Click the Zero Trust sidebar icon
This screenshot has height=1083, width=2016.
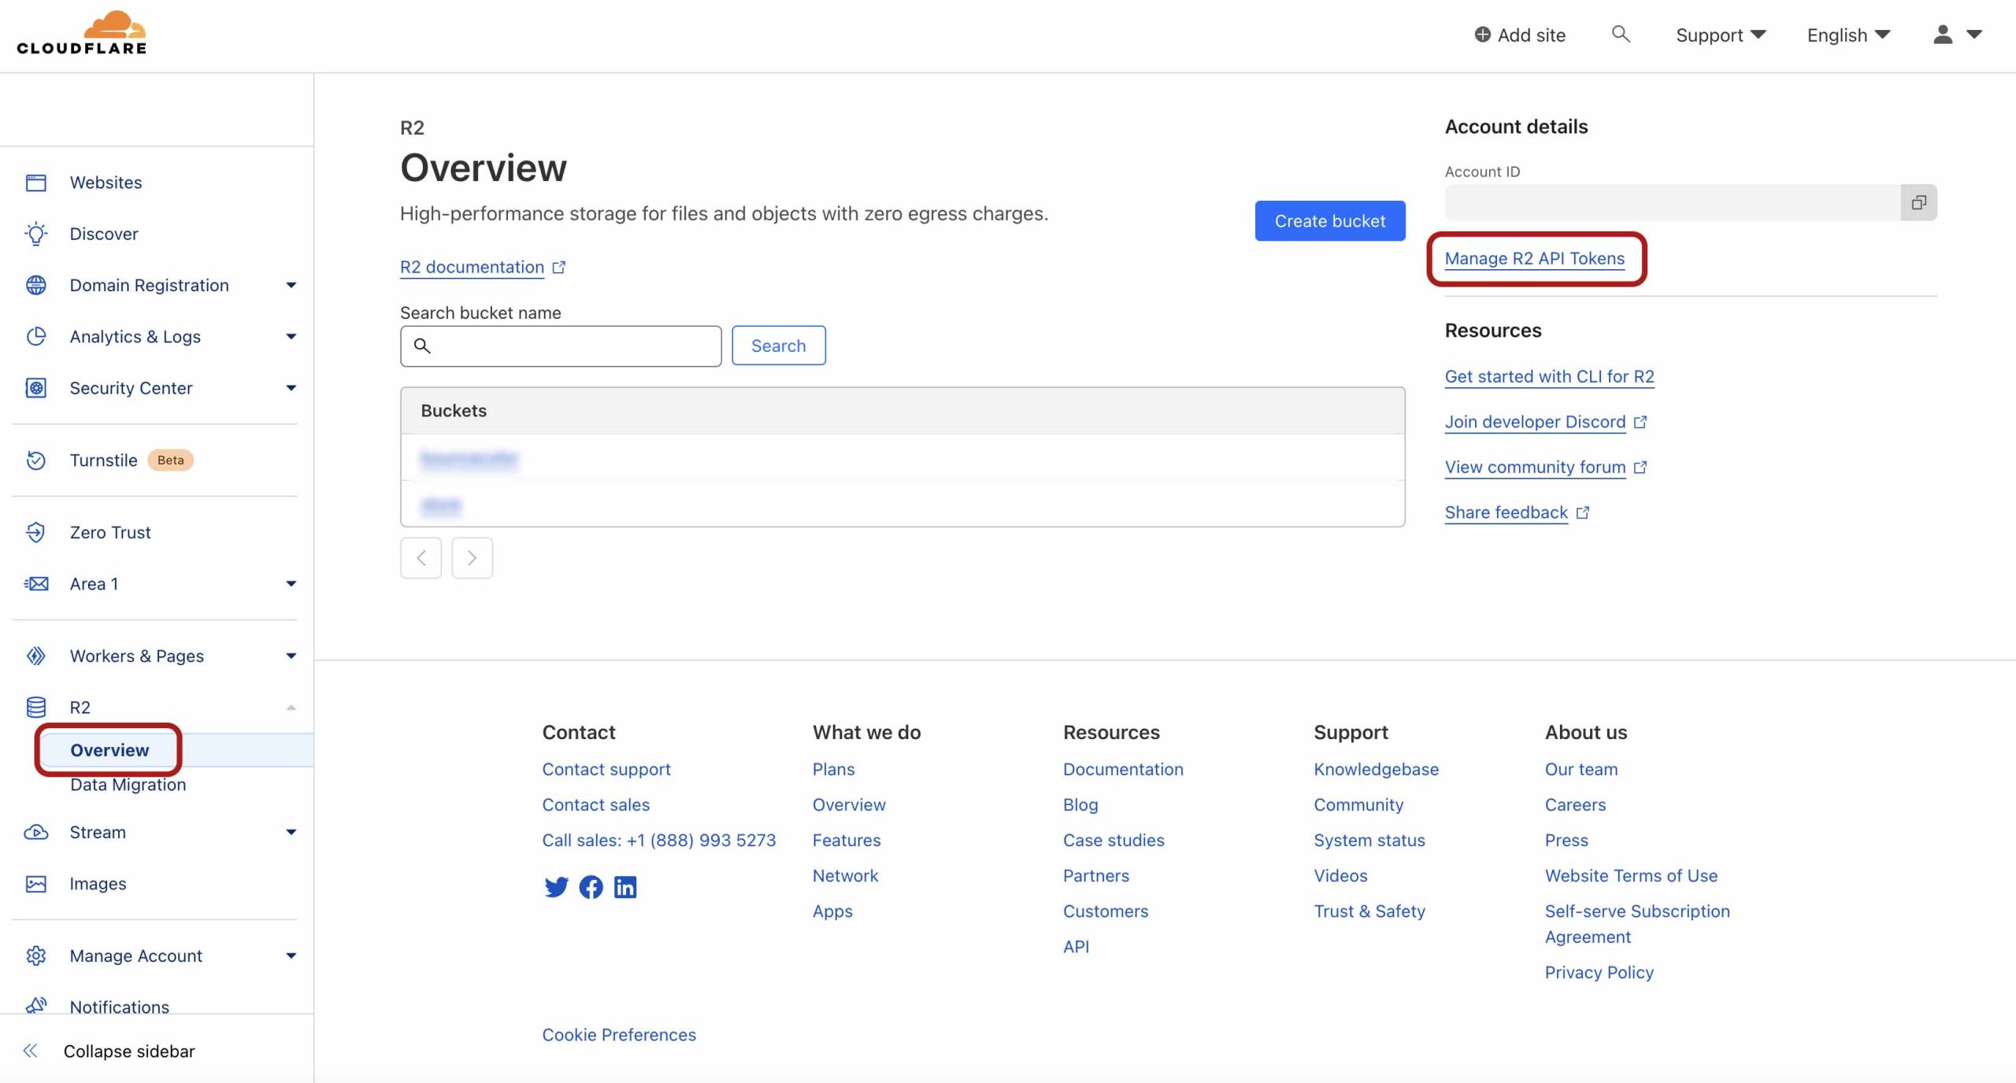(35, 533)
